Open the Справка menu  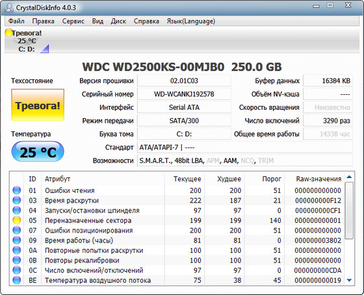coord(146,21)
